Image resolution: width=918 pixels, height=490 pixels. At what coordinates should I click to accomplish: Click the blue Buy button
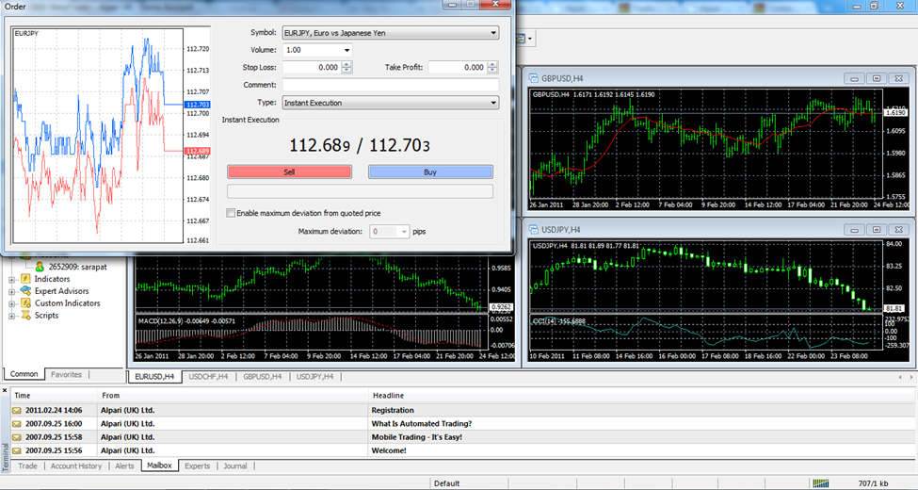pyautogui.click(x=430, y=171)
